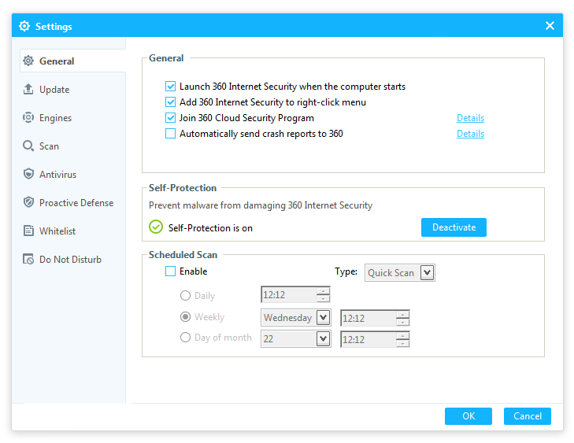Tick the Scheduled Scan Enable checkbox
The width and height of the screenshot is (574, 443).
pos(170,271)
